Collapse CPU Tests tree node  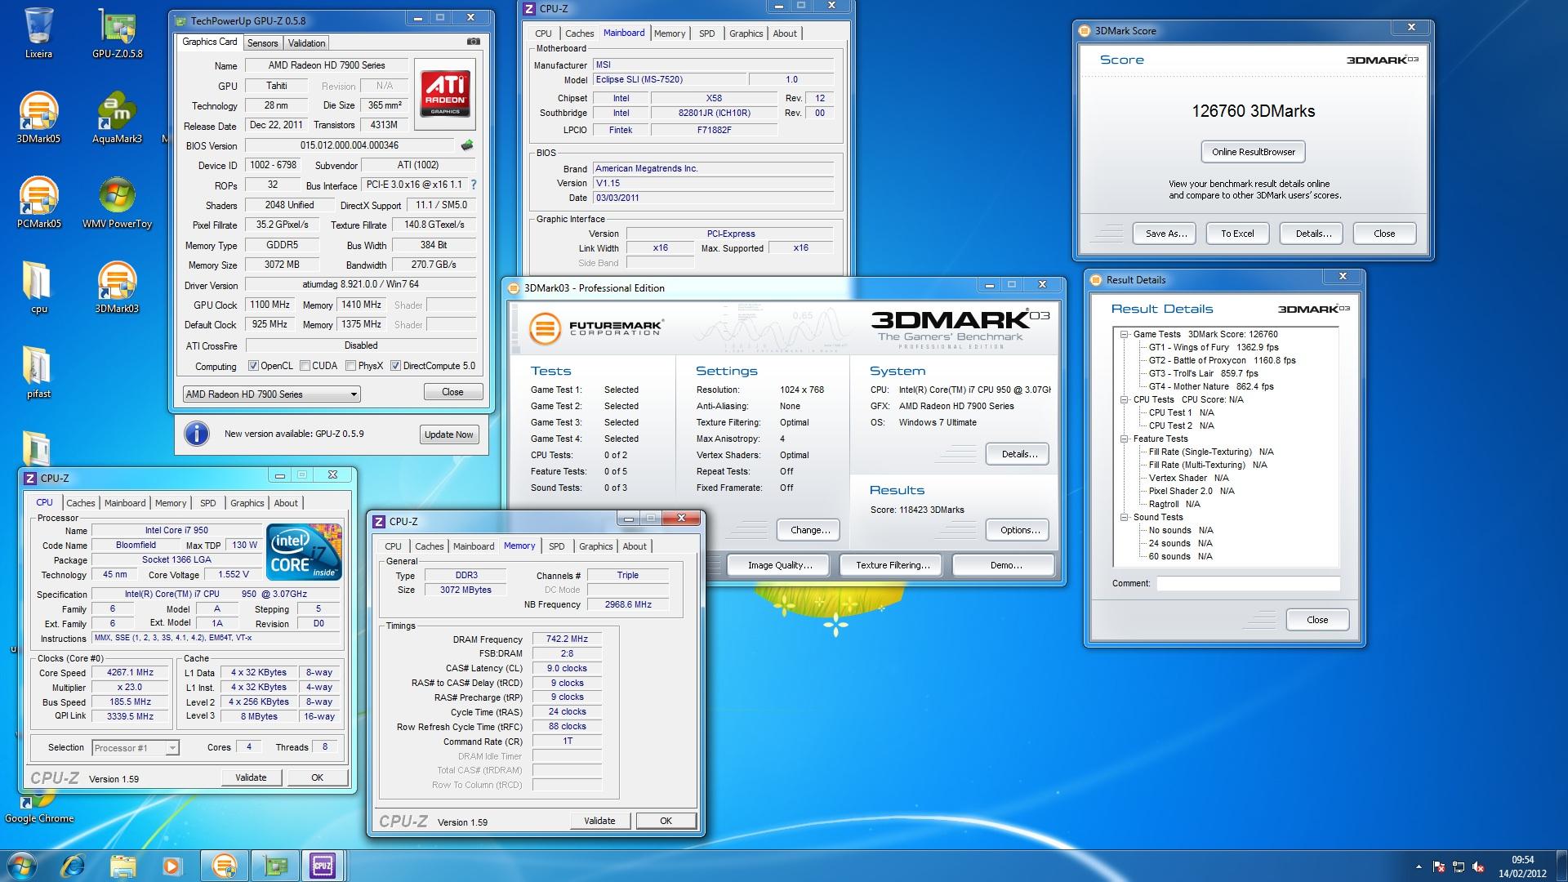[x=1124, y=399]
